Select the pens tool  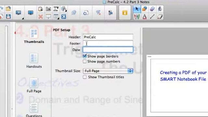pos(137,17)
